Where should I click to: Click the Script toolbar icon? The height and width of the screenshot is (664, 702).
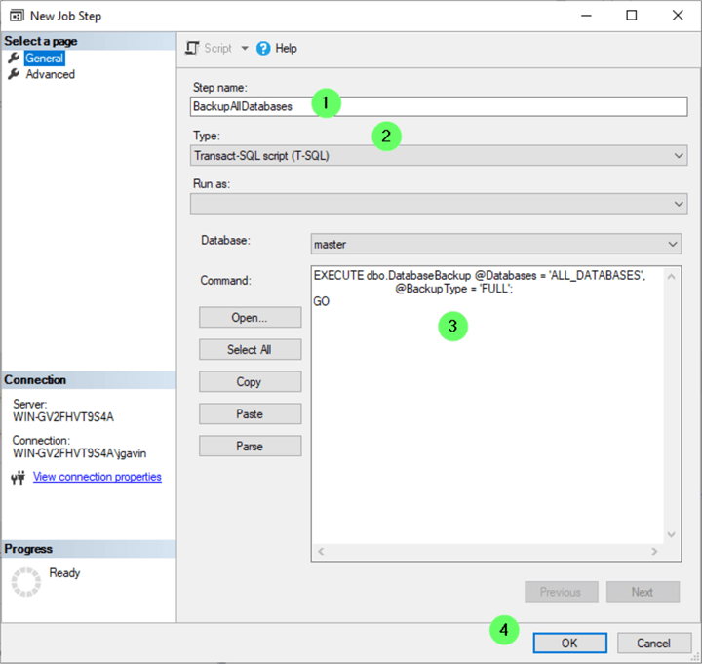[193, 48]
